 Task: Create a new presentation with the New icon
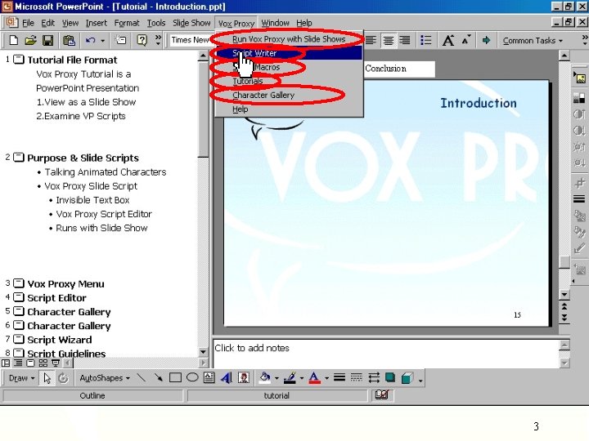14,40
